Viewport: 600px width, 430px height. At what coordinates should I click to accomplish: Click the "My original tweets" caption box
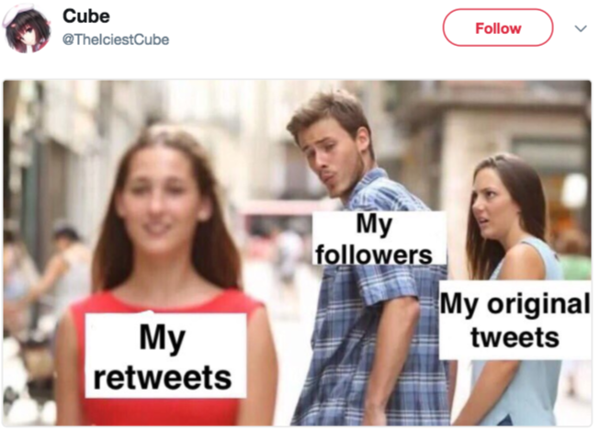point(515,321)
